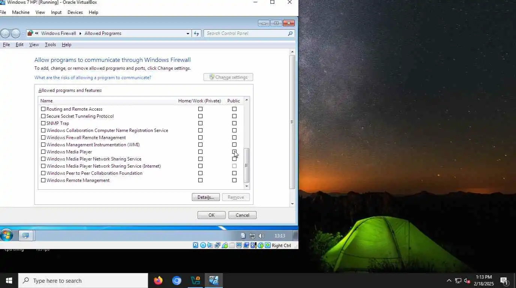Click programs list scroll-down arrow

(x=246, y=186)
